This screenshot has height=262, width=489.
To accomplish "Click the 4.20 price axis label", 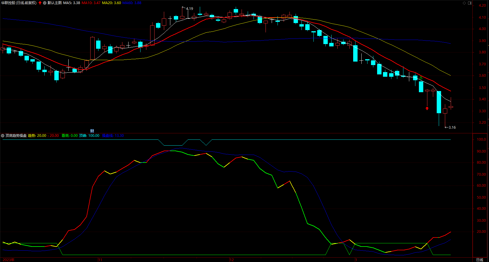I will pos(482,6).
